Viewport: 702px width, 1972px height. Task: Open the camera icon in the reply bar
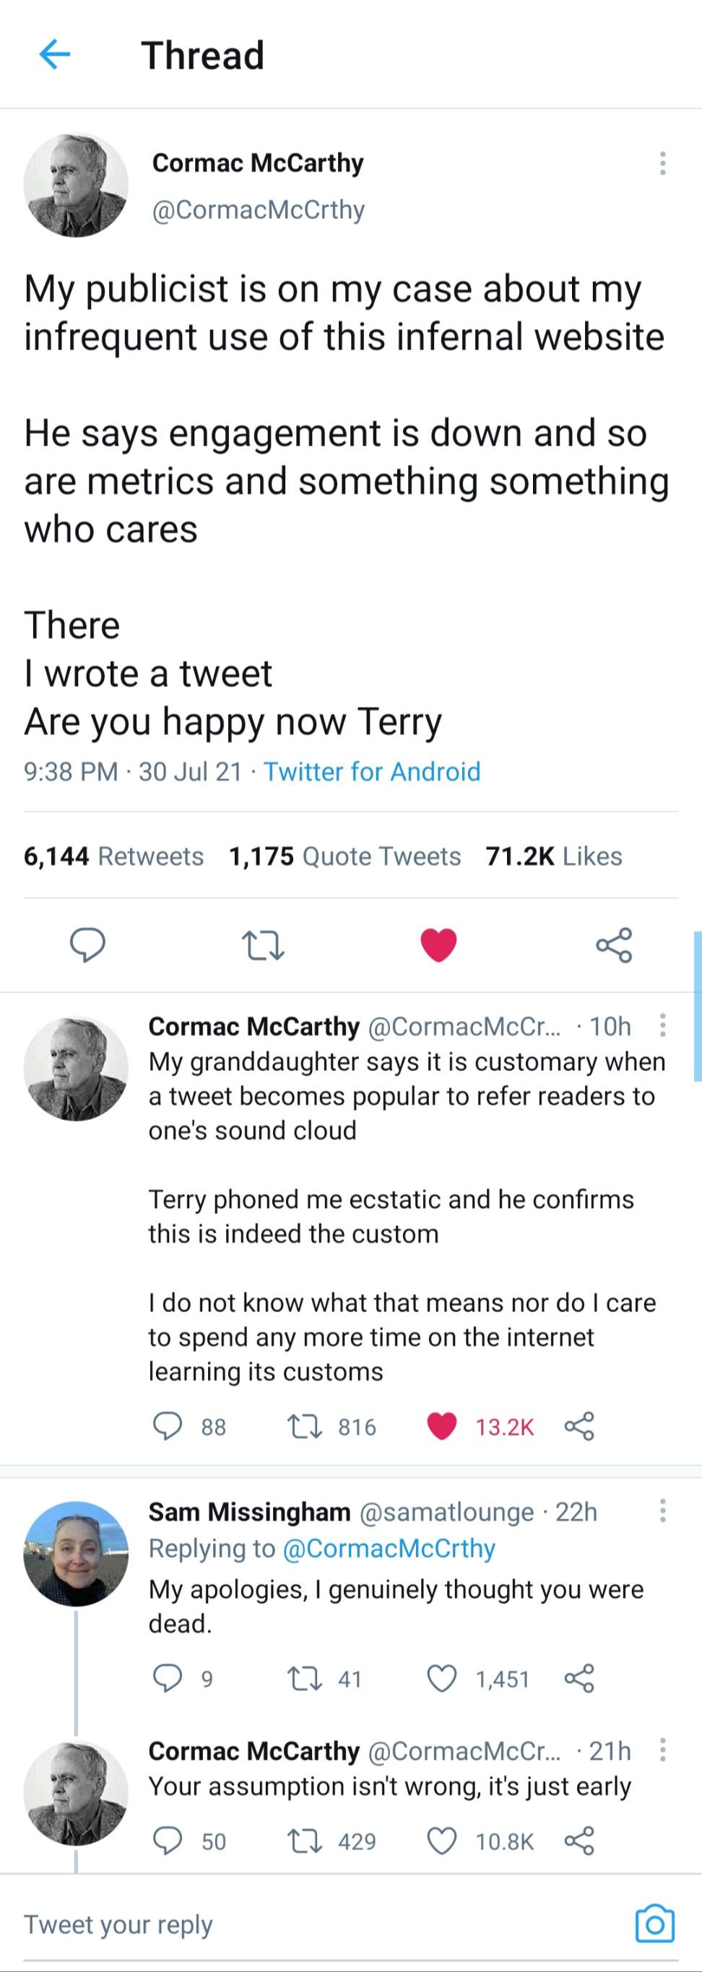click(x=654, y=1924)
